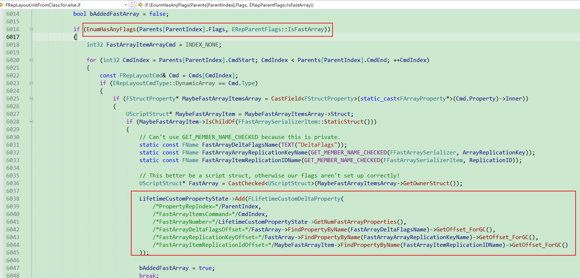Collapse the CastField if block at line 6025
The image size is (580, 278).
pyautogui.click(x=31, y=99)
